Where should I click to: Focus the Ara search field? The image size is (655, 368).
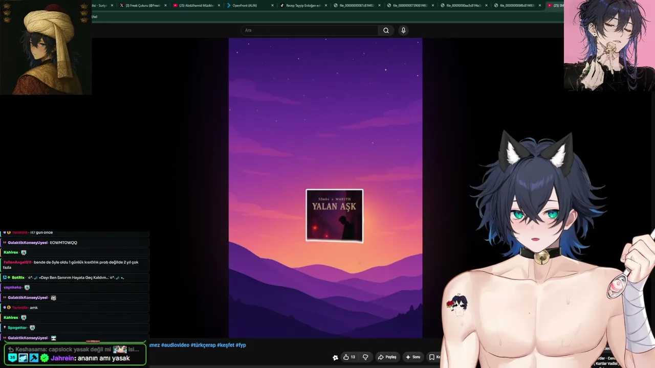pyautogui.click(x=310, y=30)
